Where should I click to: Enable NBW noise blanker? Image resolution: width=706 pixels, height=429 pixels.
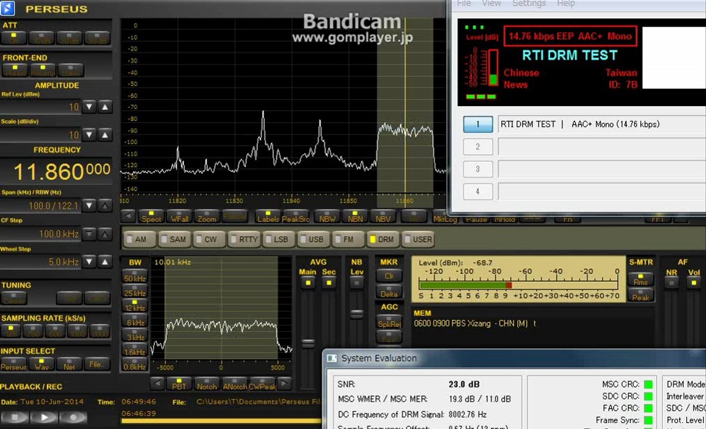(x=327, y=216)
